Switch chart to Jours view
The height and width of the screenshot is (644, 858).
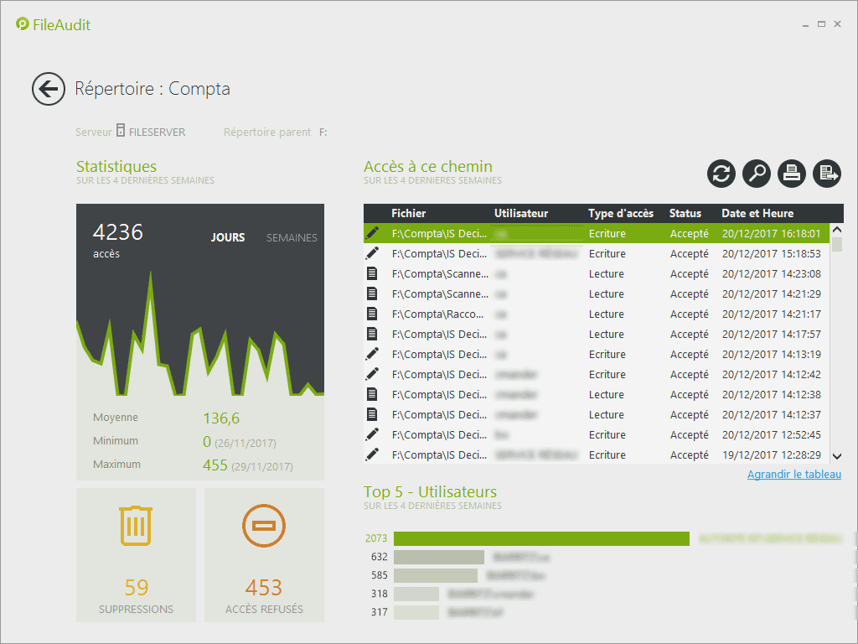[x=228, y=238]
